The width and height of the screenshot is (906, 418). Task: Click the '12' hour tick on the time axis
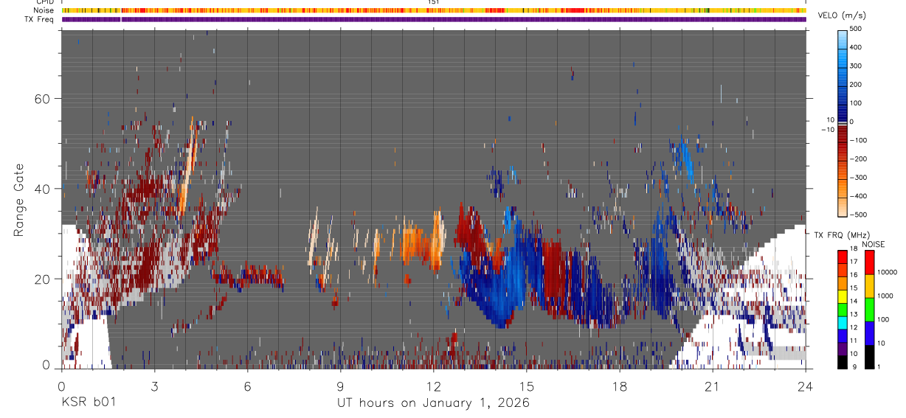434,386
